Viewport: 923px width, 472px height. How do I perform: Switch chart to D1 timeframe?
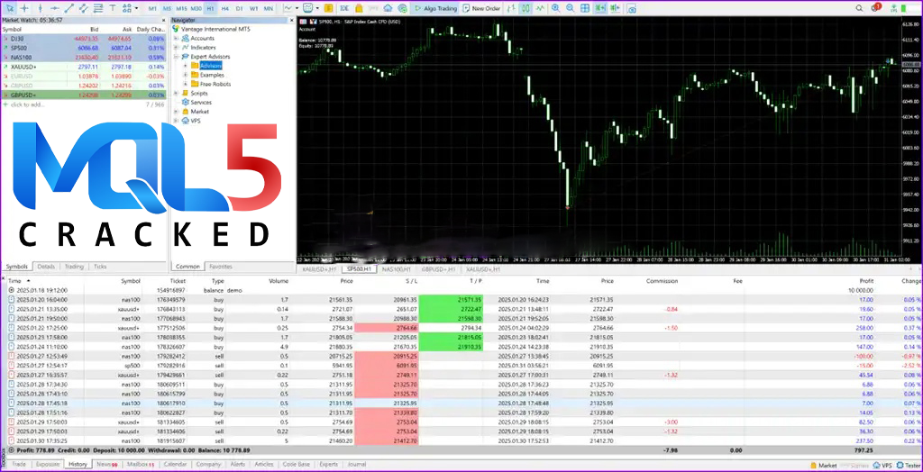tap(239, 9)
